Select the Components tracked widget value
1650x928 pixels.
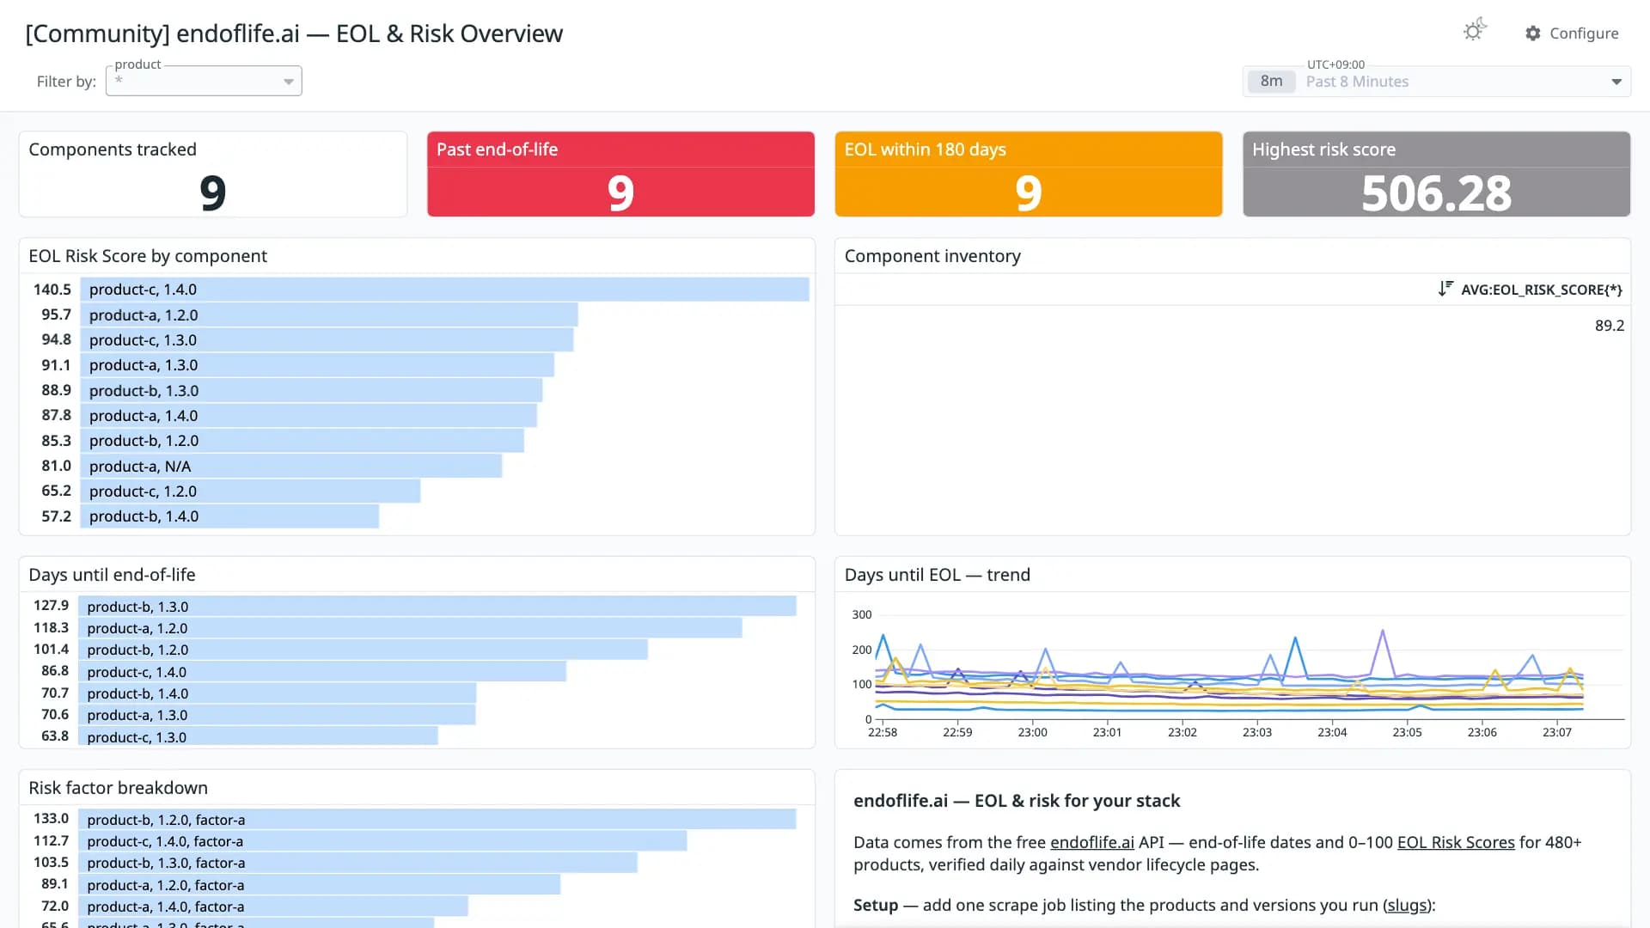(213, 192)
